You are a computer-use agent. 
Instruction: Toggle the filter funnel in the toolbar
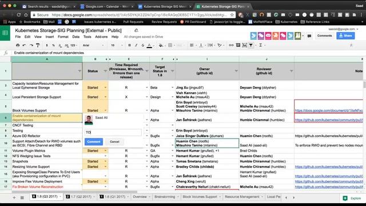(251, 45)
